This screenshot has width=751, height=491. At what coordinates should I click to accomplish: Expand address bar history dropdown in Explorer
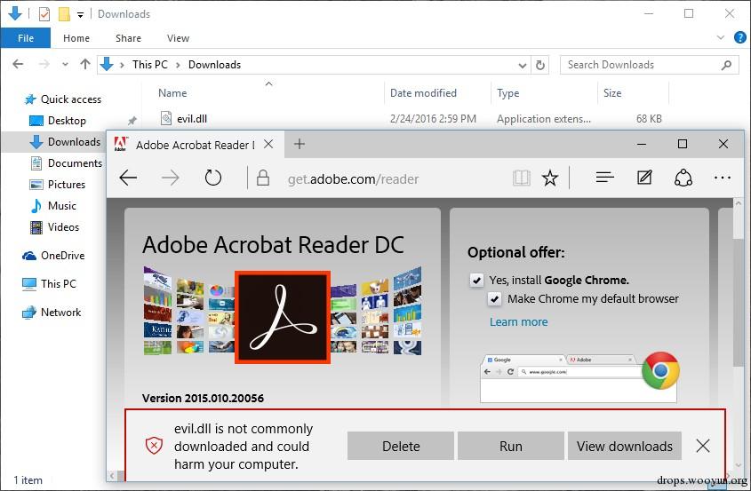click(523, 65)
